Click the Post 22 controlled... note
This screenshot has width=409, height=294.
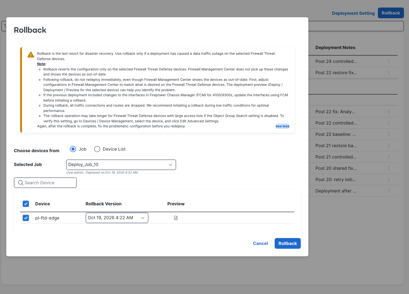336,123
